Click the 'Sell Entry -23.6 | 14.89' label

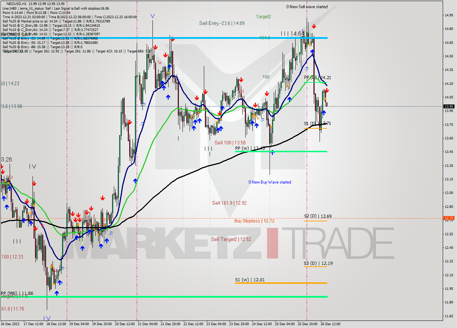(222, 23)
